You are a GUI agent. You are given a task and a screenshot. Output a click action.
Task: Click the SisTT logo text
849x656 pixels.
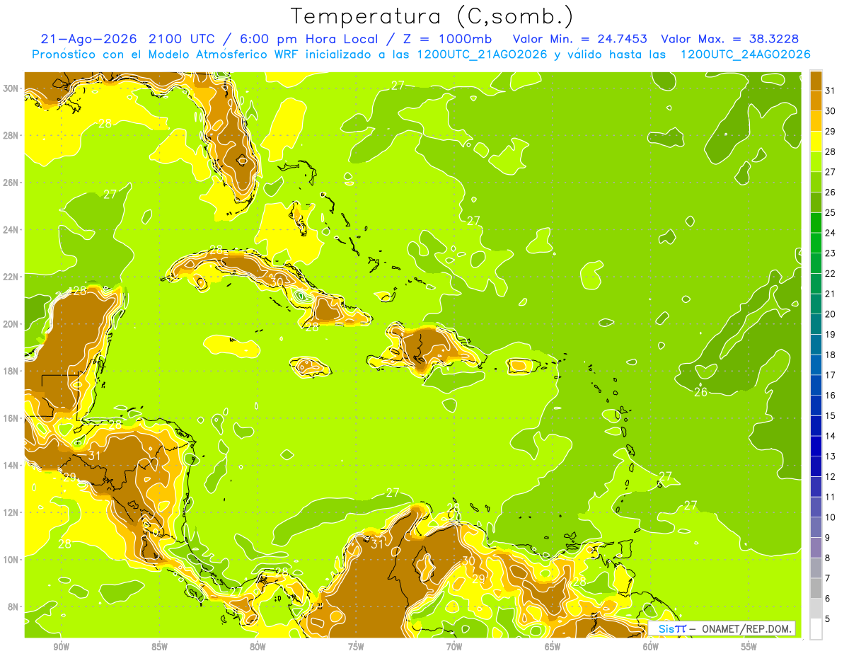(x=671, y=628)
